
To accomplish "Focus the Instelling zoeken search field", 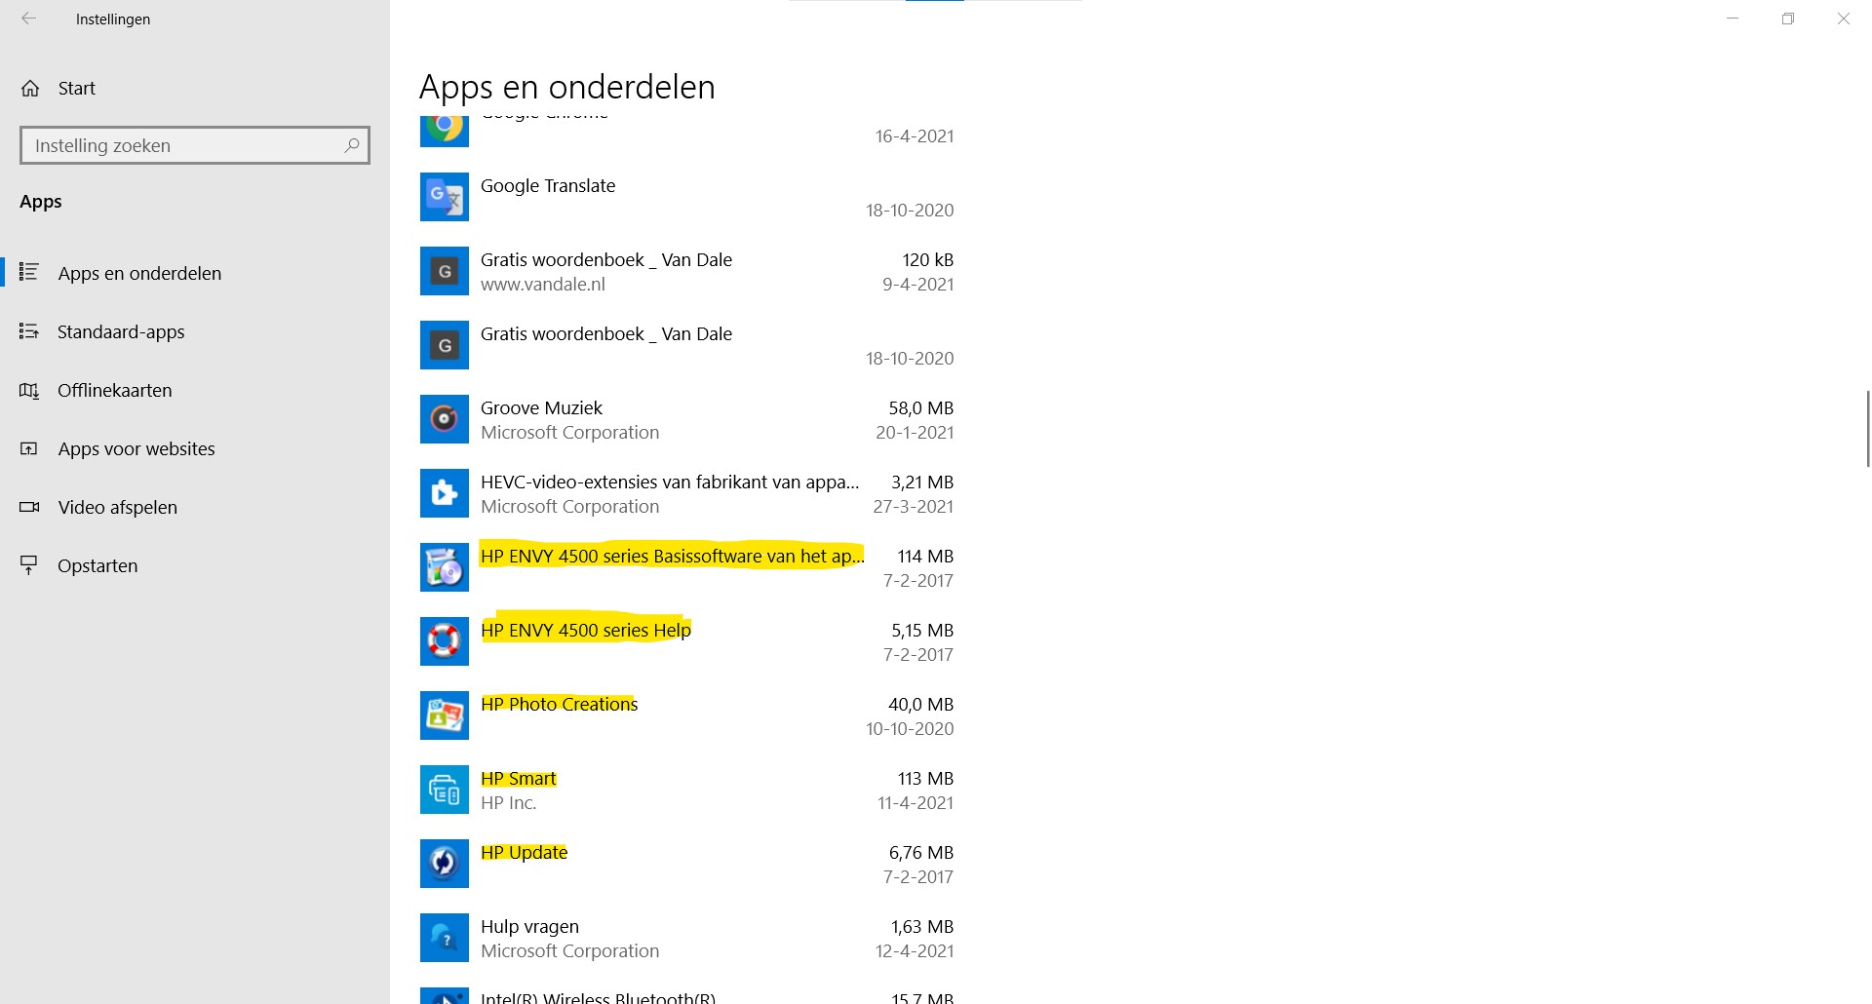I will pos(195,145).
